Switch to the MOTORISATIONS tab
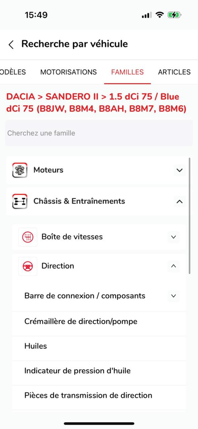The image size is (198, 429). tap(69, 72)
